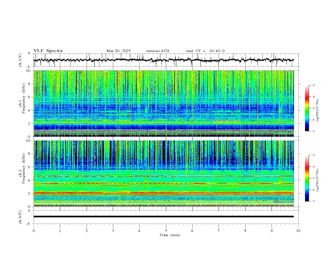The width and height of the screenshot is (336, 259).
Task: Click the ch.1 colorbar 'log(PSD)(V²/Hz)' label
Action: (317, 110)
